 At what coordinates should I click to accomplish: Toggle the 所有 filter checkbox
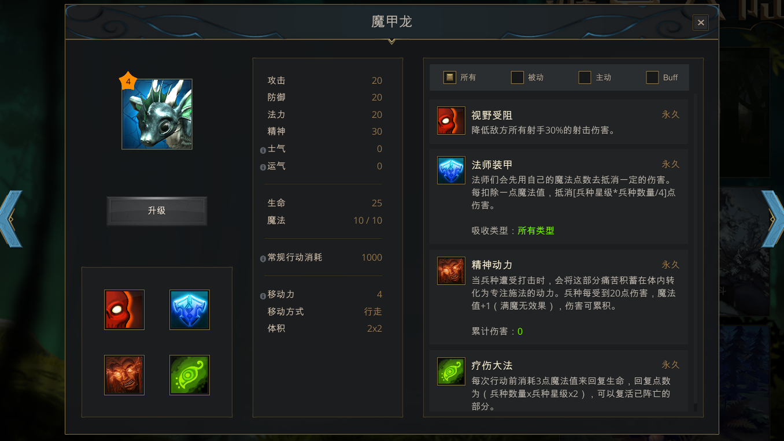pyautogui.click(x=450, y=77)
